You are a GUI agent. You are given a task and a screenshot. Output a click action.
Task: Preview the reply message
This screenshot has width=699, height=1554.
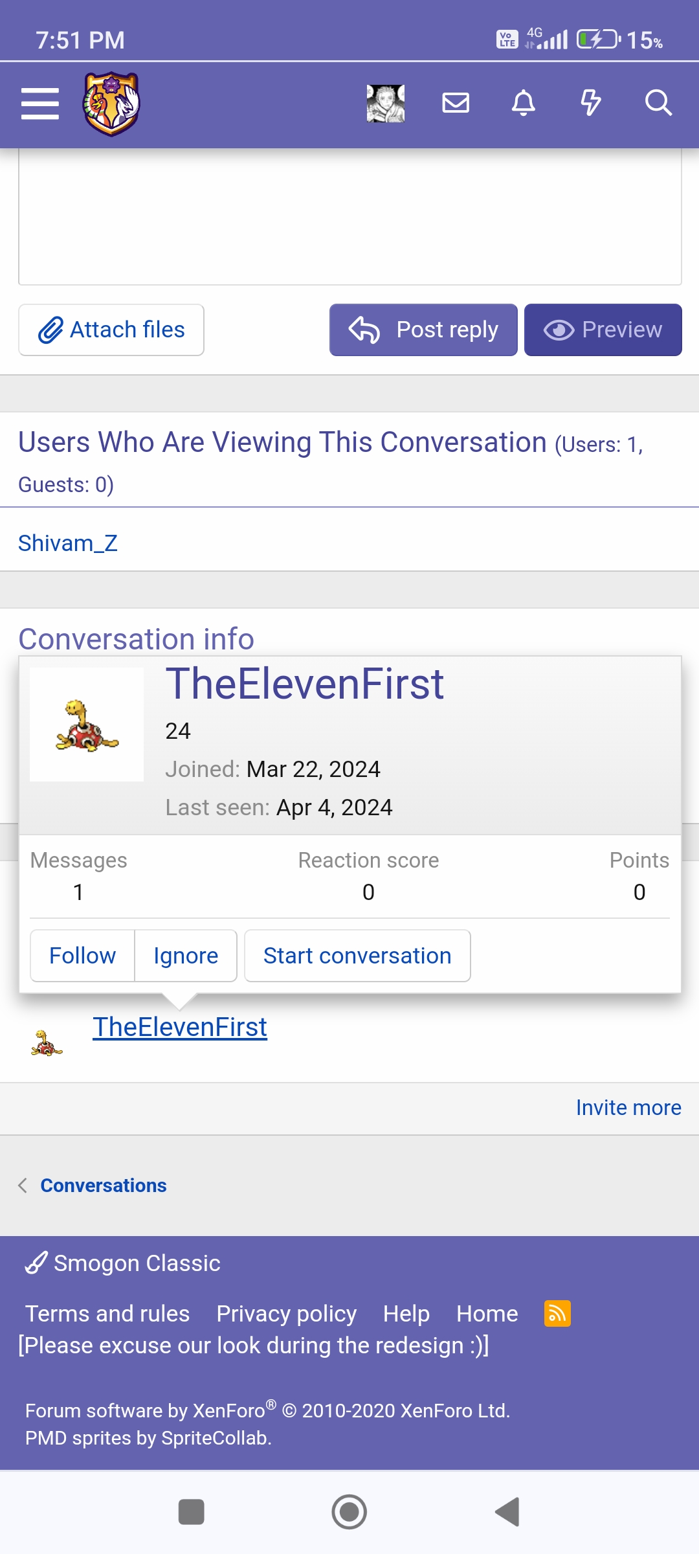(x=603, y=330)
